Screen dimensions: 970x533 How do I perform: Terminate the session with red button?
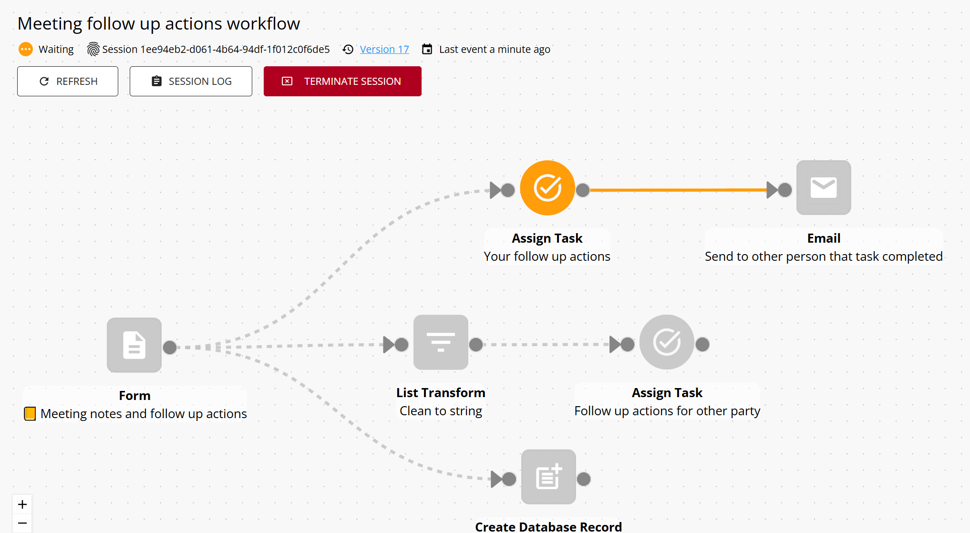(x=342, y=81)
